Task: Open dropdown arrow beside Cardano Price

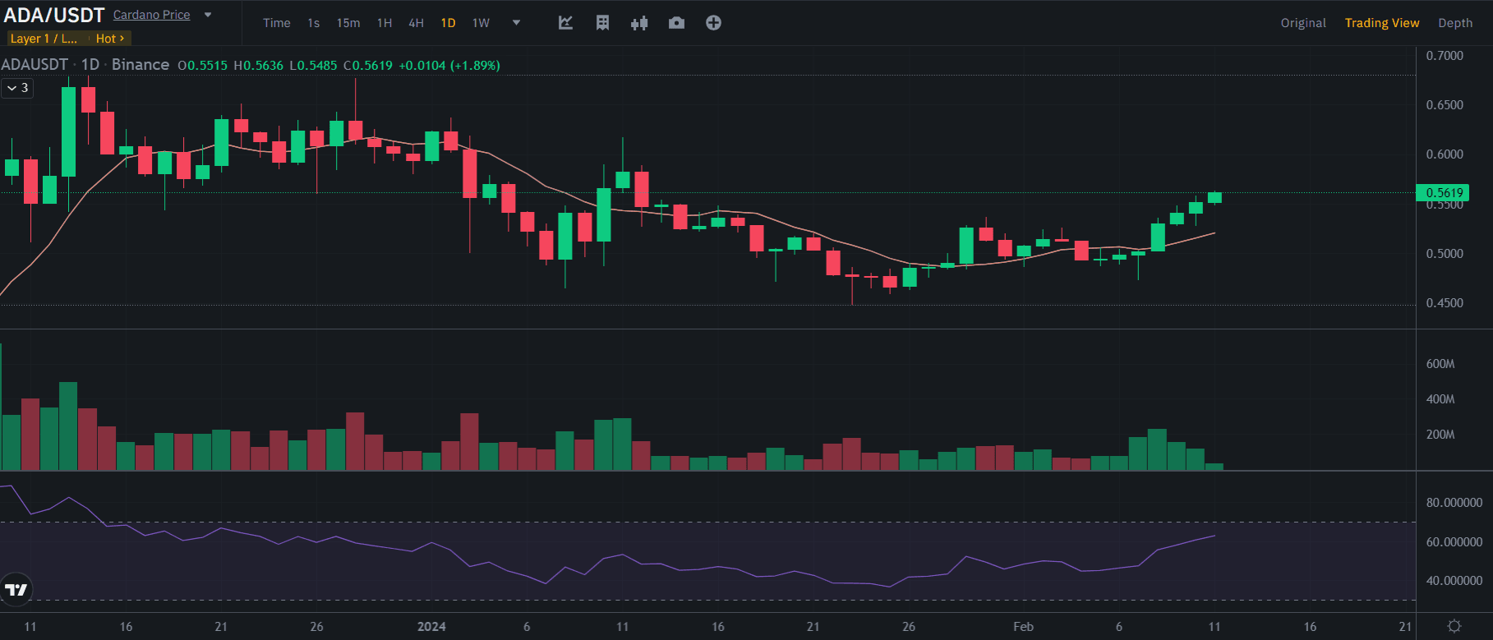Action: 208,15
